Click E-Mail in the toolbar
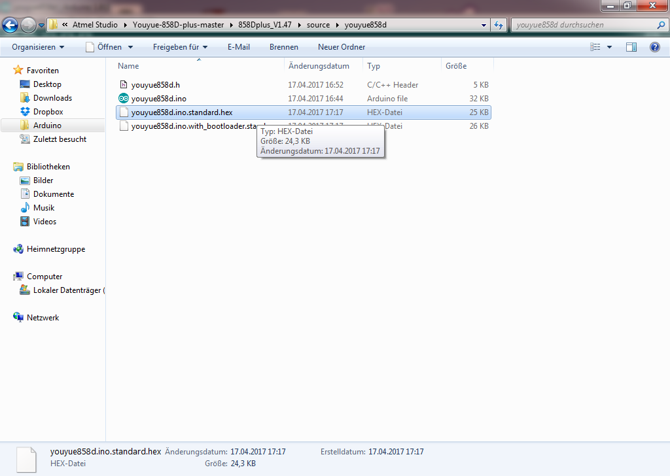 239,47
